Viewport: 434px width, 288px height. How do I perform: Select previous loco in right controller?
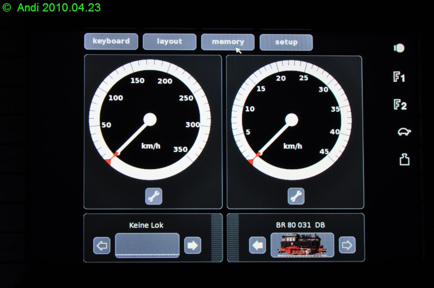click(257, 245)
